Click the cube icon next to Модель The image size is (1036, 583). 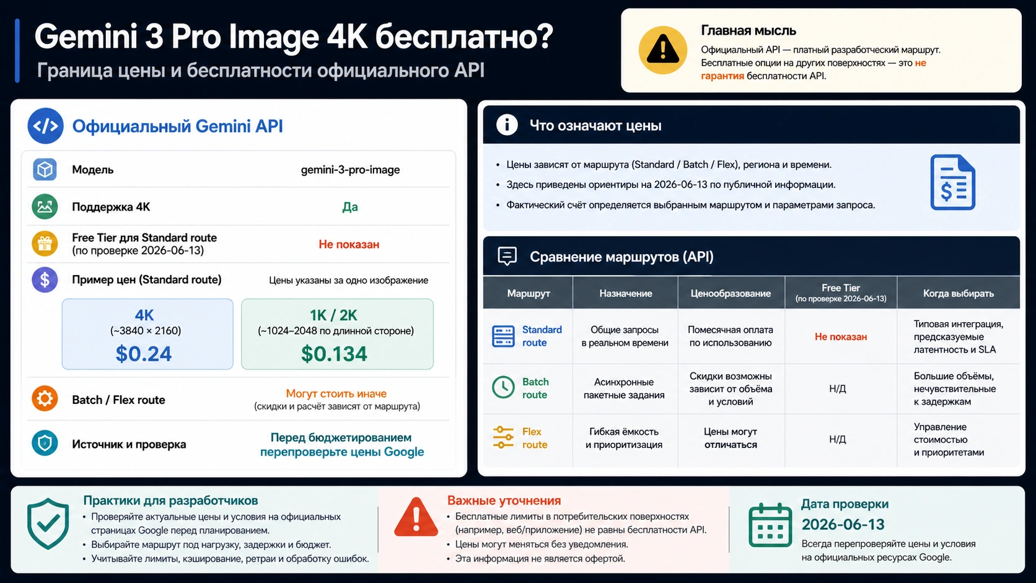tap(45, 169)
